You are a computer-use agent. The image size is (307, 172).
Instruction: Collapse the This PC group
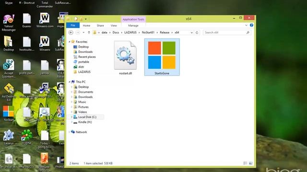point(69,82)
